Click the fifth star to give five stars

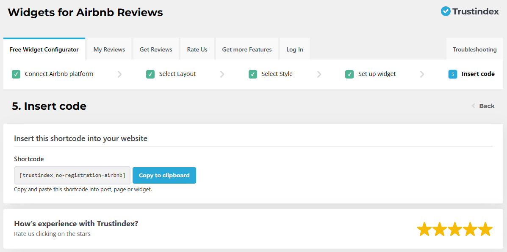click(x=485, y=229)
